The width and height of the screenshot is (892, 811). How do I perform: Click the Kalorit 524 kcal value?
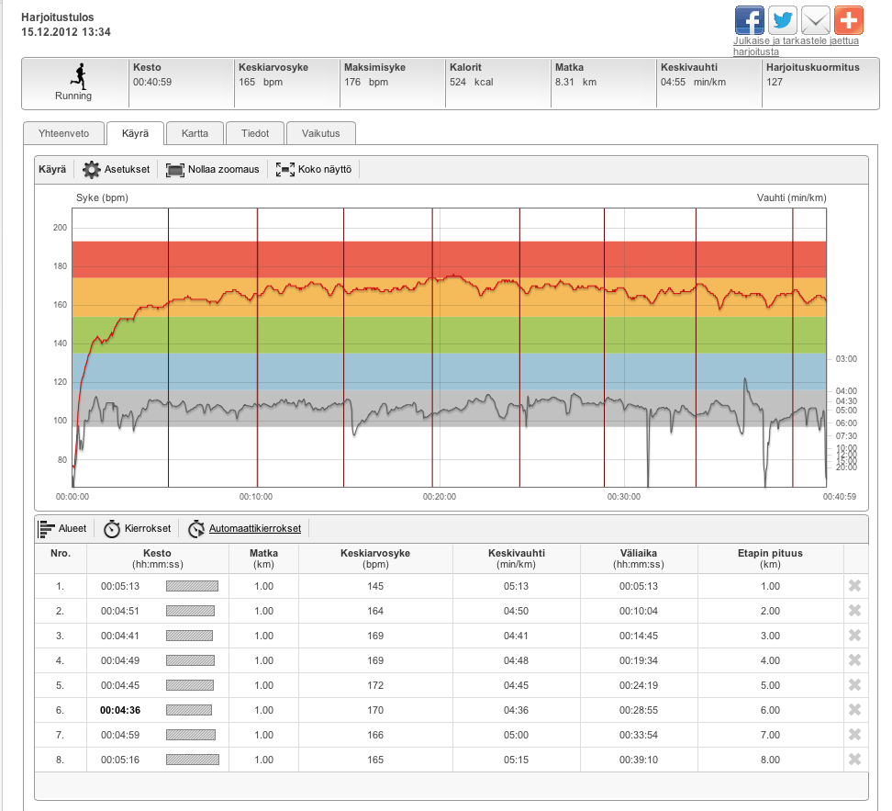coord(471,82)
